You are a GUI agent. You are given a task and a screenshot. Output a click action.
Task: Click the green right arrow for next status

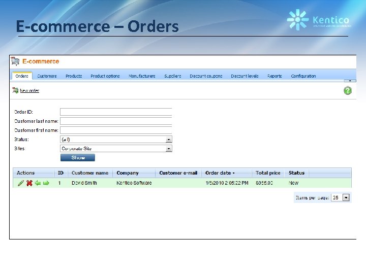(x=46, y=183)
